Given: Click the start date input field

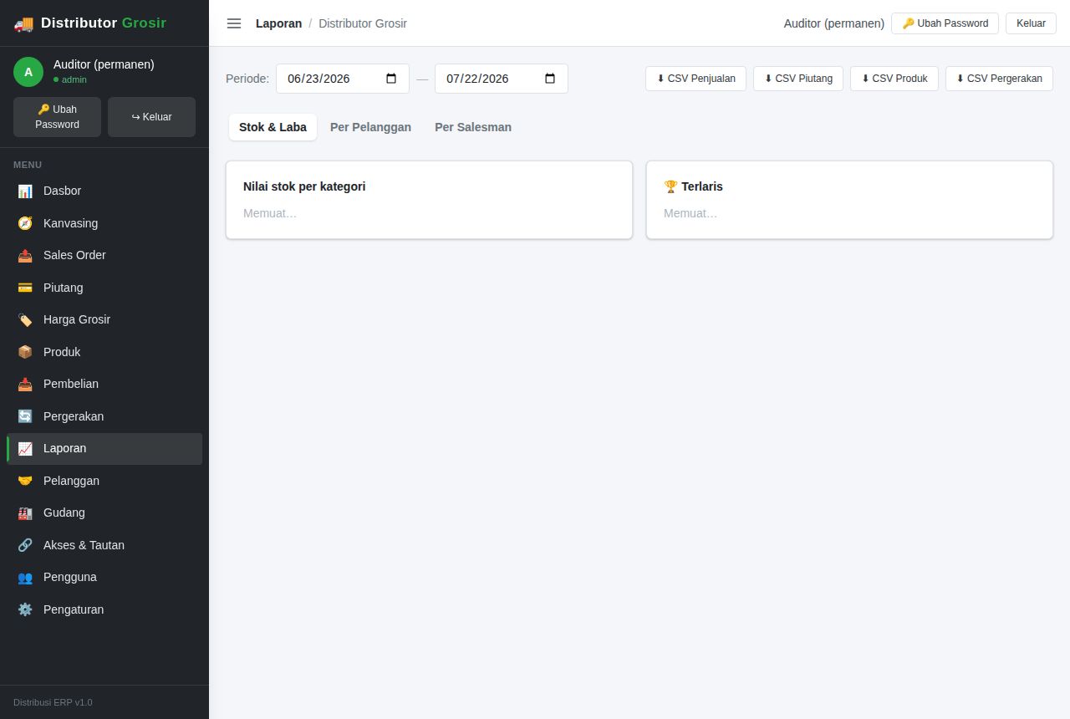Looking at the screenshot, I should 343,79.
